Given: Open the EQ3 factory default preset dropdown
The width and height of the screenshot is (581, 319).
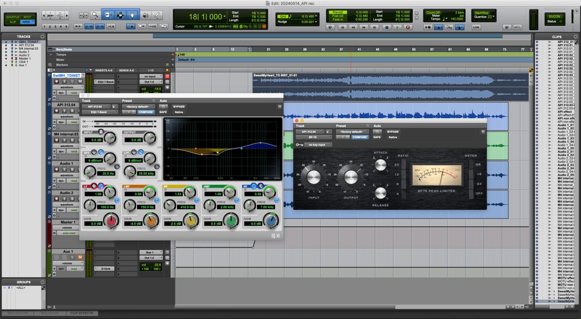Looking at the screenshot, I should tap(138, 107).
